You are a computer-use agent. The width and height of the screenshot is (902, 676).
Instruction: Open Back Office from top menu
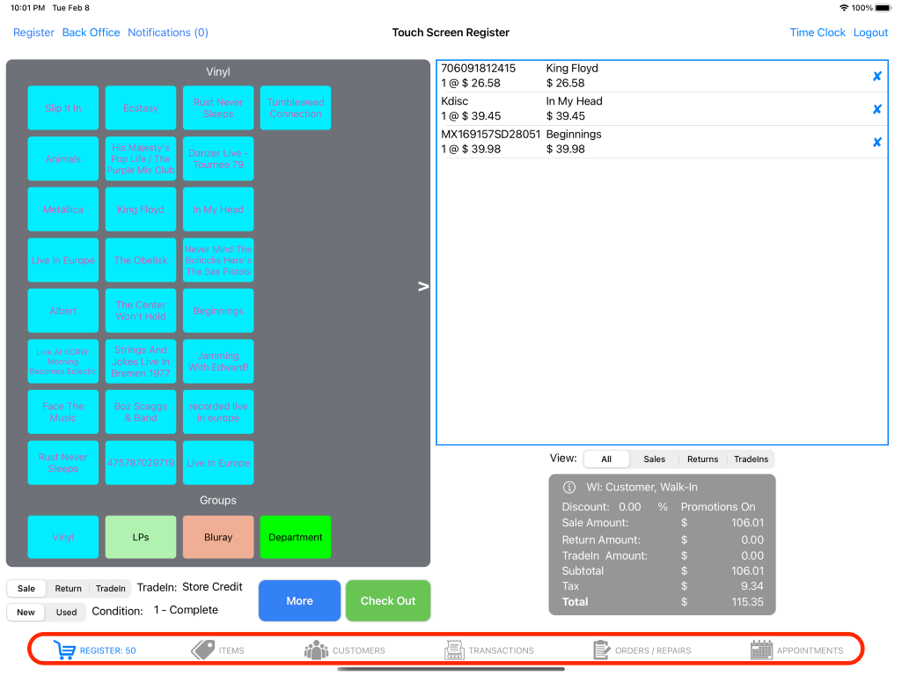click(91, 33)
